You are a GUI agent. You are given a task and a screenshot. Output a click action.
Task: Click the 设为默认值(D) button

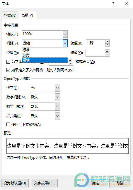15,183
